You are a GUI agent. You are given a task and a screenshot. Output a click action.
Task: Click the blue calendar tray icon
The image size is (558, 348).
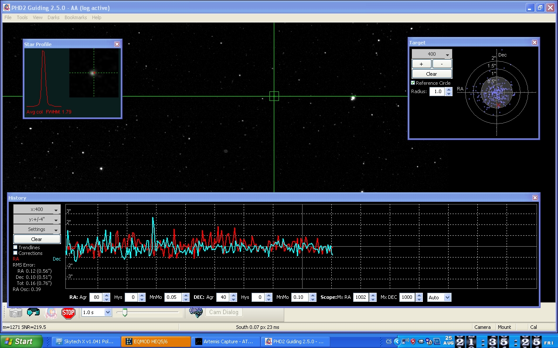(x=436, y=341)
